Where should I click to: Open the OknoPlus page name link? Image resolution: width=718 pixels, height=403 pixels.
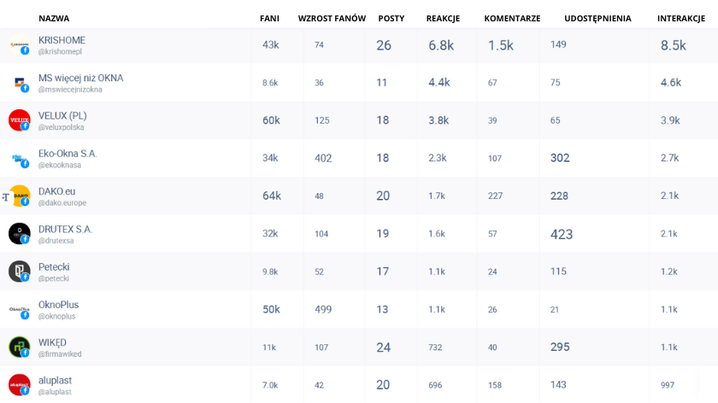tap(59, 305)
